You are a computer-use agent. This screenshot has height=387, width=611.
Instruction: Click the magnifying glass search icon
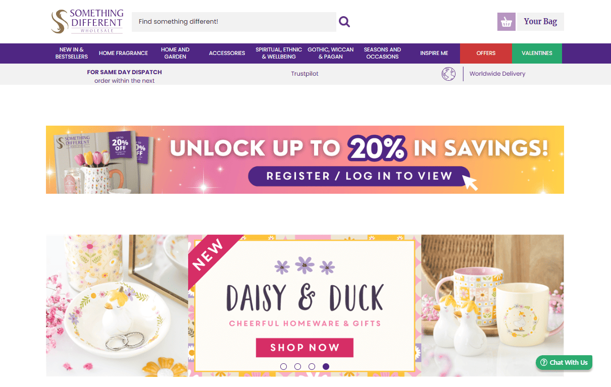[x=344, y=22]
